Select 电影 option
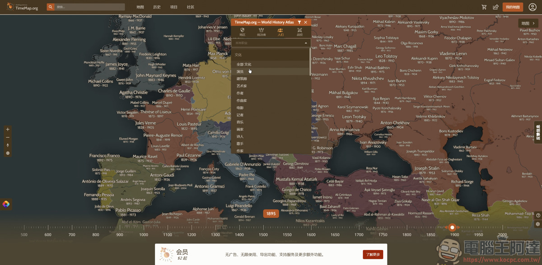This screenshot has height=265, width=542. [x=240, y=108]
